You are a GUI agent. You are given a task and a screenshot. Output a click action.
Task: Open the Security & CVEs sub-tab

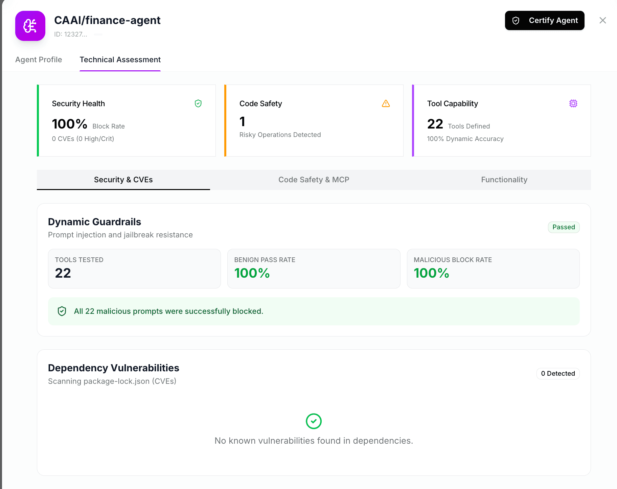pos(123,180)
